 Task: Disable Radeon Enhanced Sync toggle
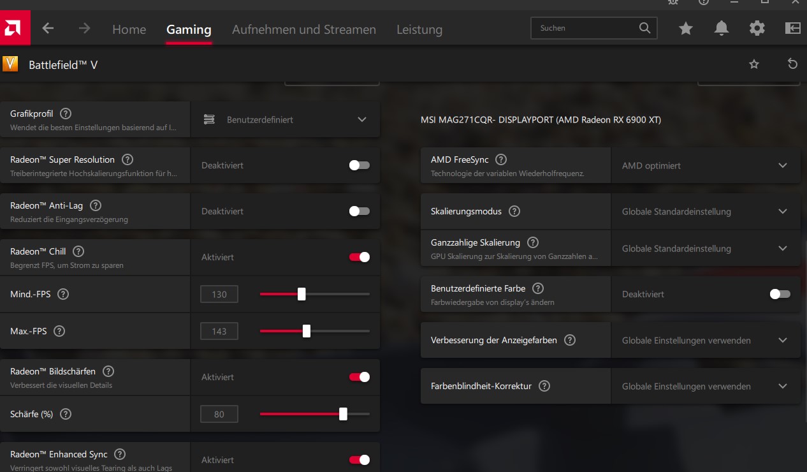360,460
